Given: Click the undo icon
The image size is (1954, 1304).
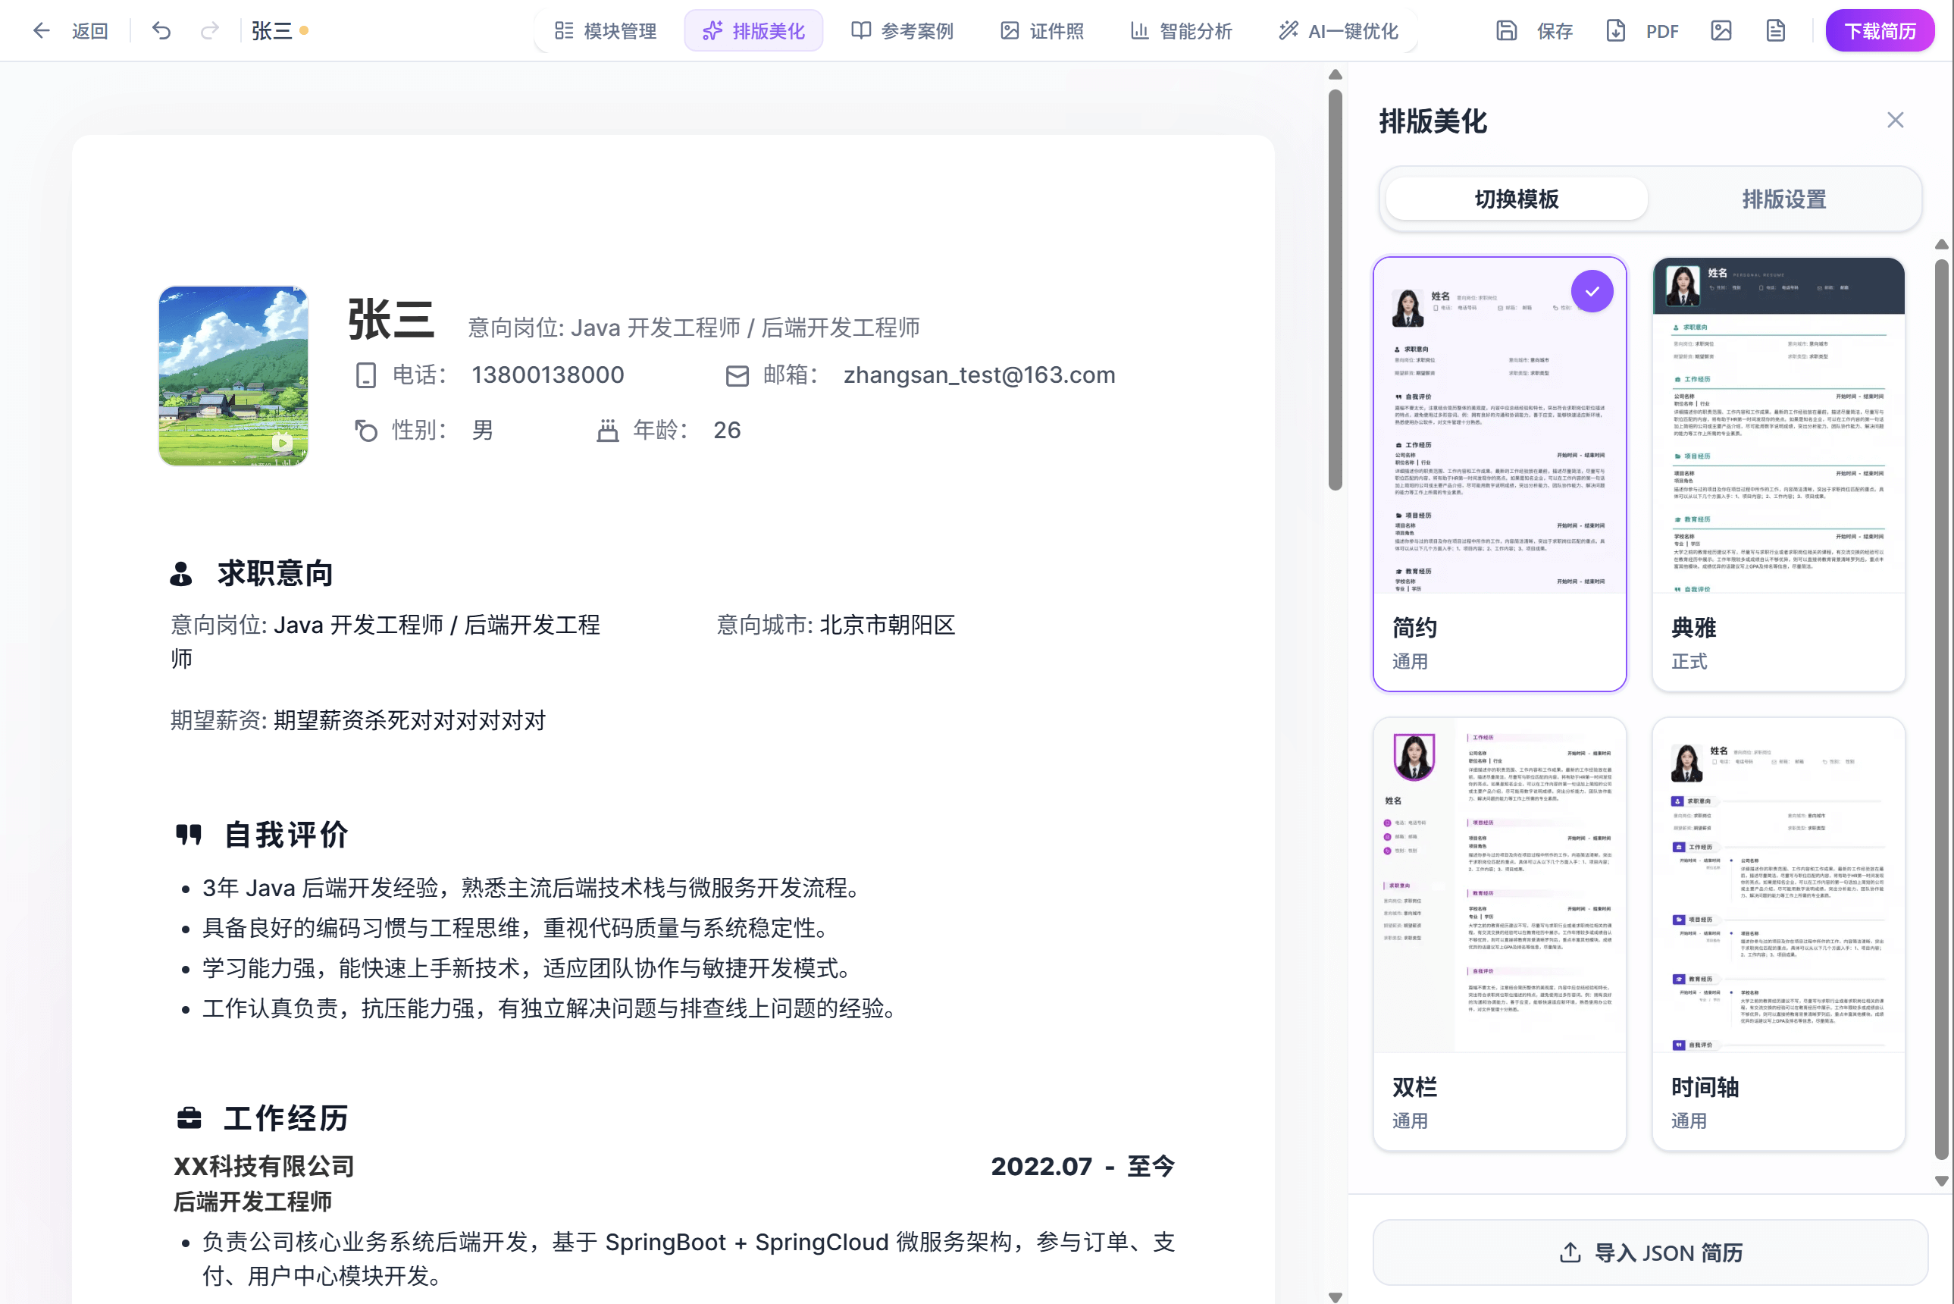Looking at the screenshot, I should [x=161, y=31].
